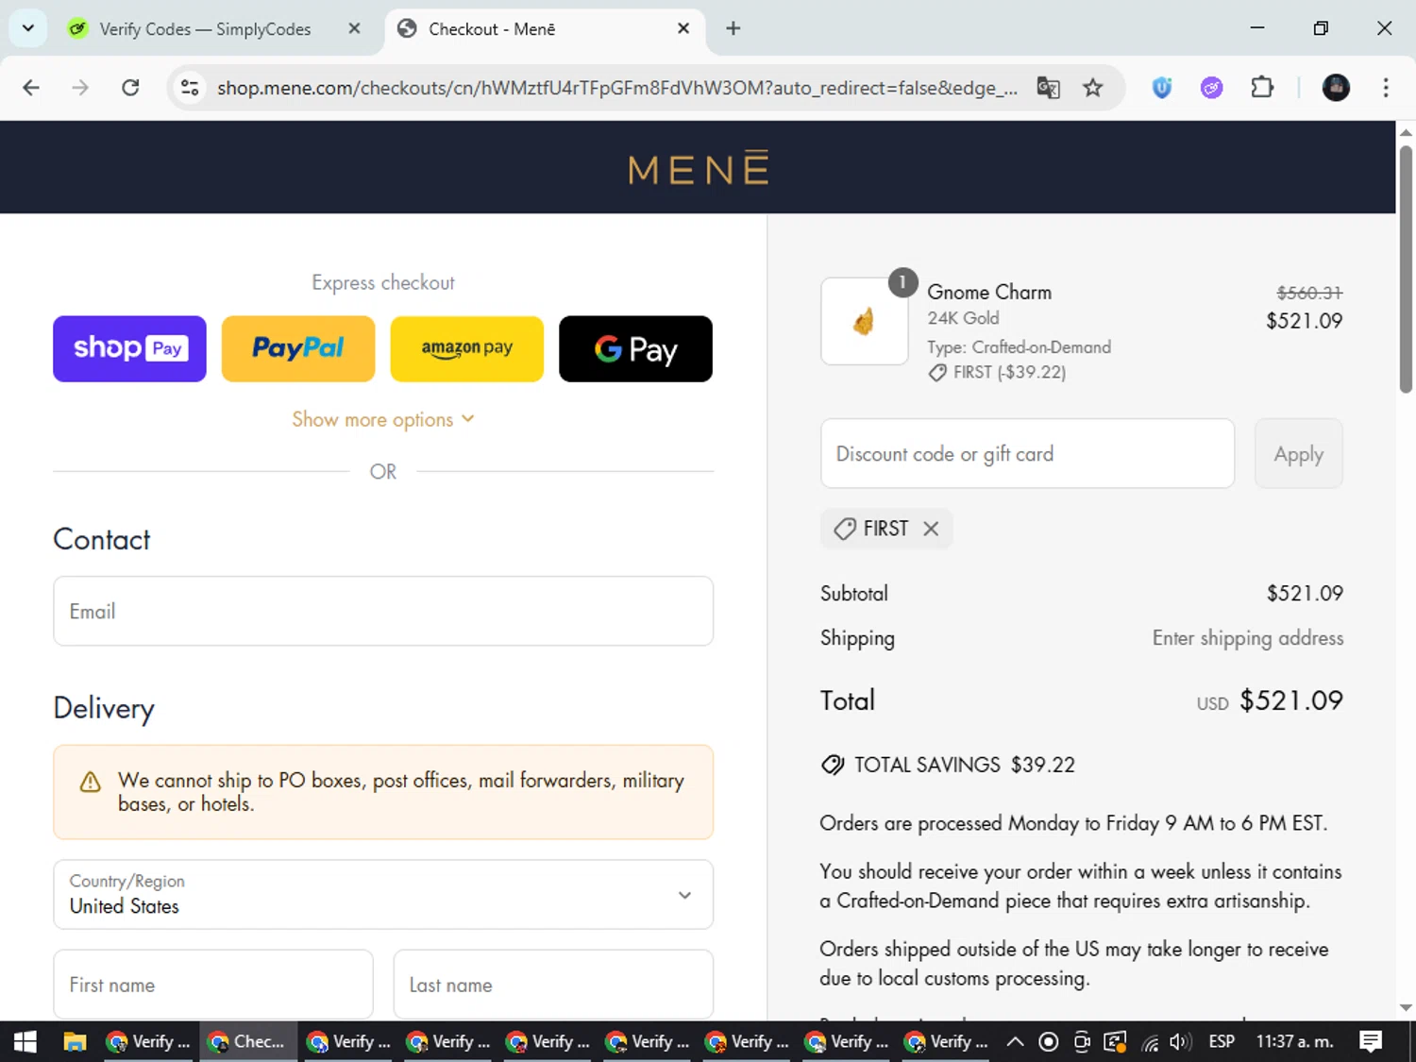
Task: Open site information icon in address bar
Action: click(190, 88)
